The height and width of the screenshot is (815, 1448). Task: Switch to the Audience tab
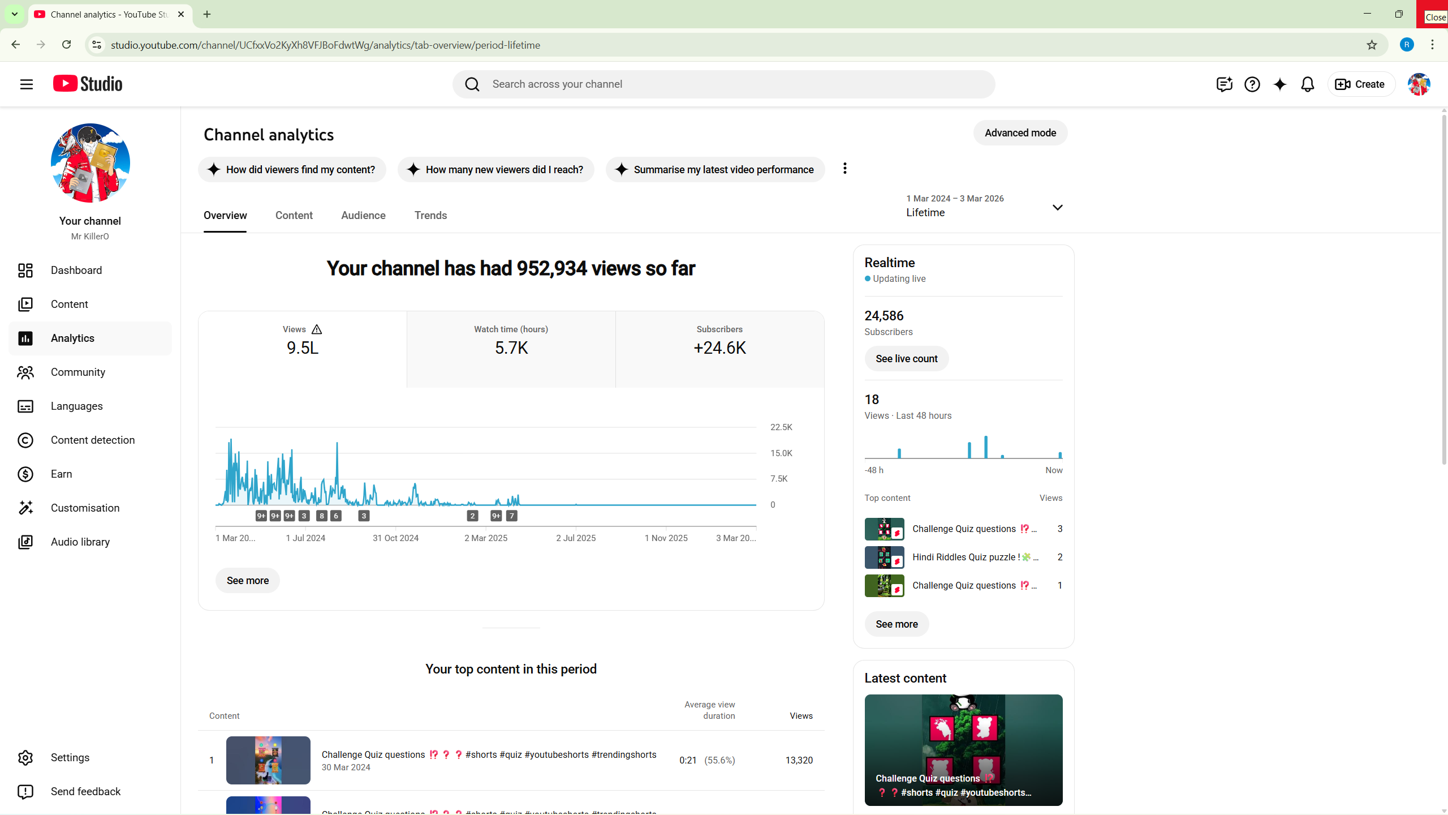coord(363,216)
